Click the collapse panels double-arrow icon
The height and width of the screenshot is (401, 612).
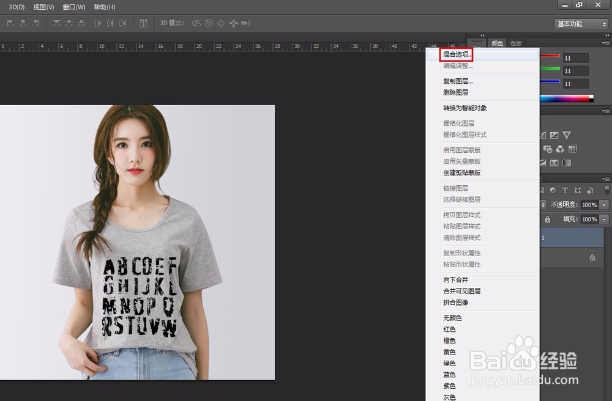click(x=482, y=35)
